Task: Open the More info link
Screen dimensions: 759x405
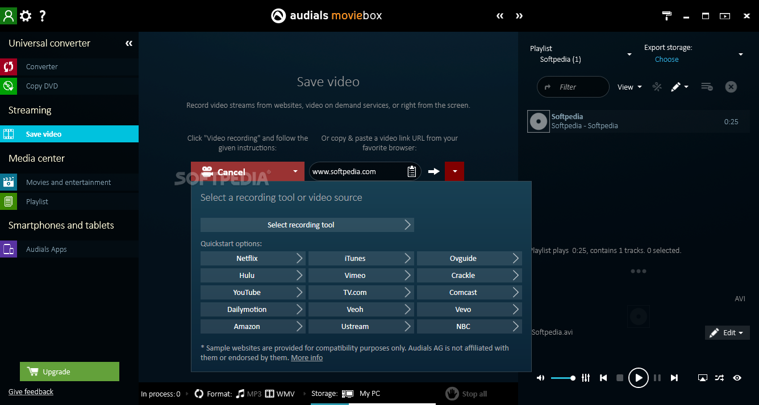Action: coord(307,358)
